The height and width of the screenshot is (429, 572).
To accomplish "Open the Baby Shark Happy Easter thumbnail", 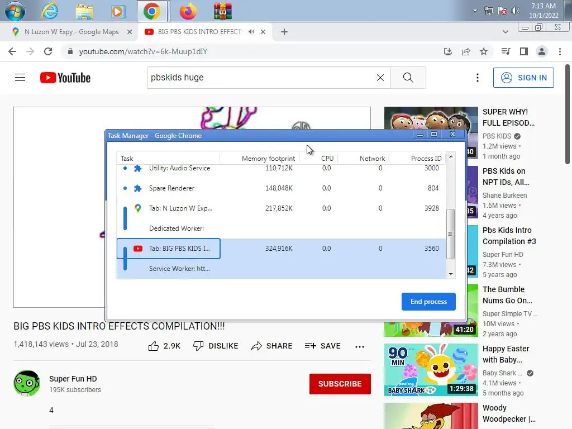I will click(431, 370).
